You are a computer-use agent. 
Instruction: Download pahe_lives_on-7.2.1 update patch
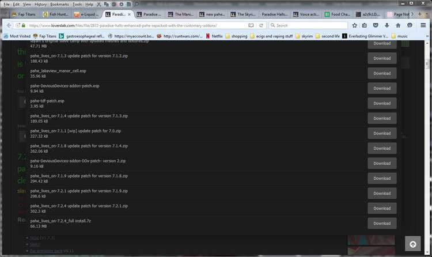pyautogui.click(x=382, y=193)
